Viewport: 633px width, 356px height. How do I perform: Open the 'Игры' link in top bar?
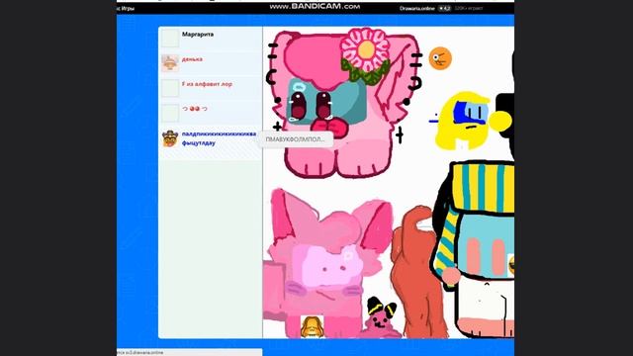pyautogui.click(x=128, y=8)
